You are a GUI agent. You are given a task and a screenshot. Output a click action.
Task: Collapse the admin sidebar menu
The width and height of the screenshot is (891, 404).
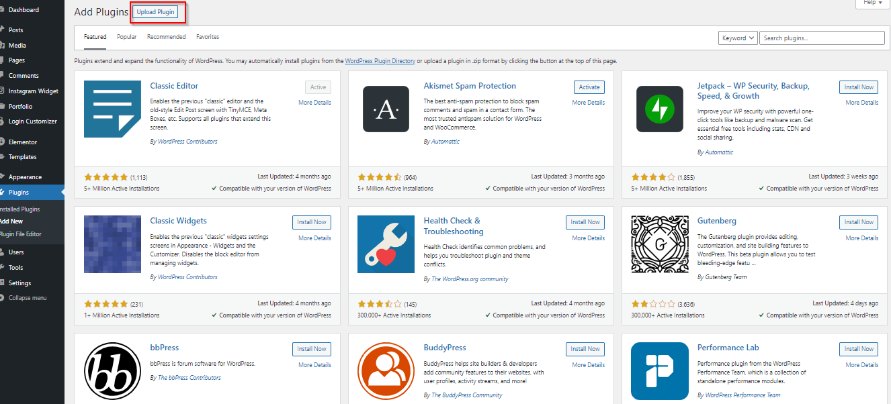28,298
